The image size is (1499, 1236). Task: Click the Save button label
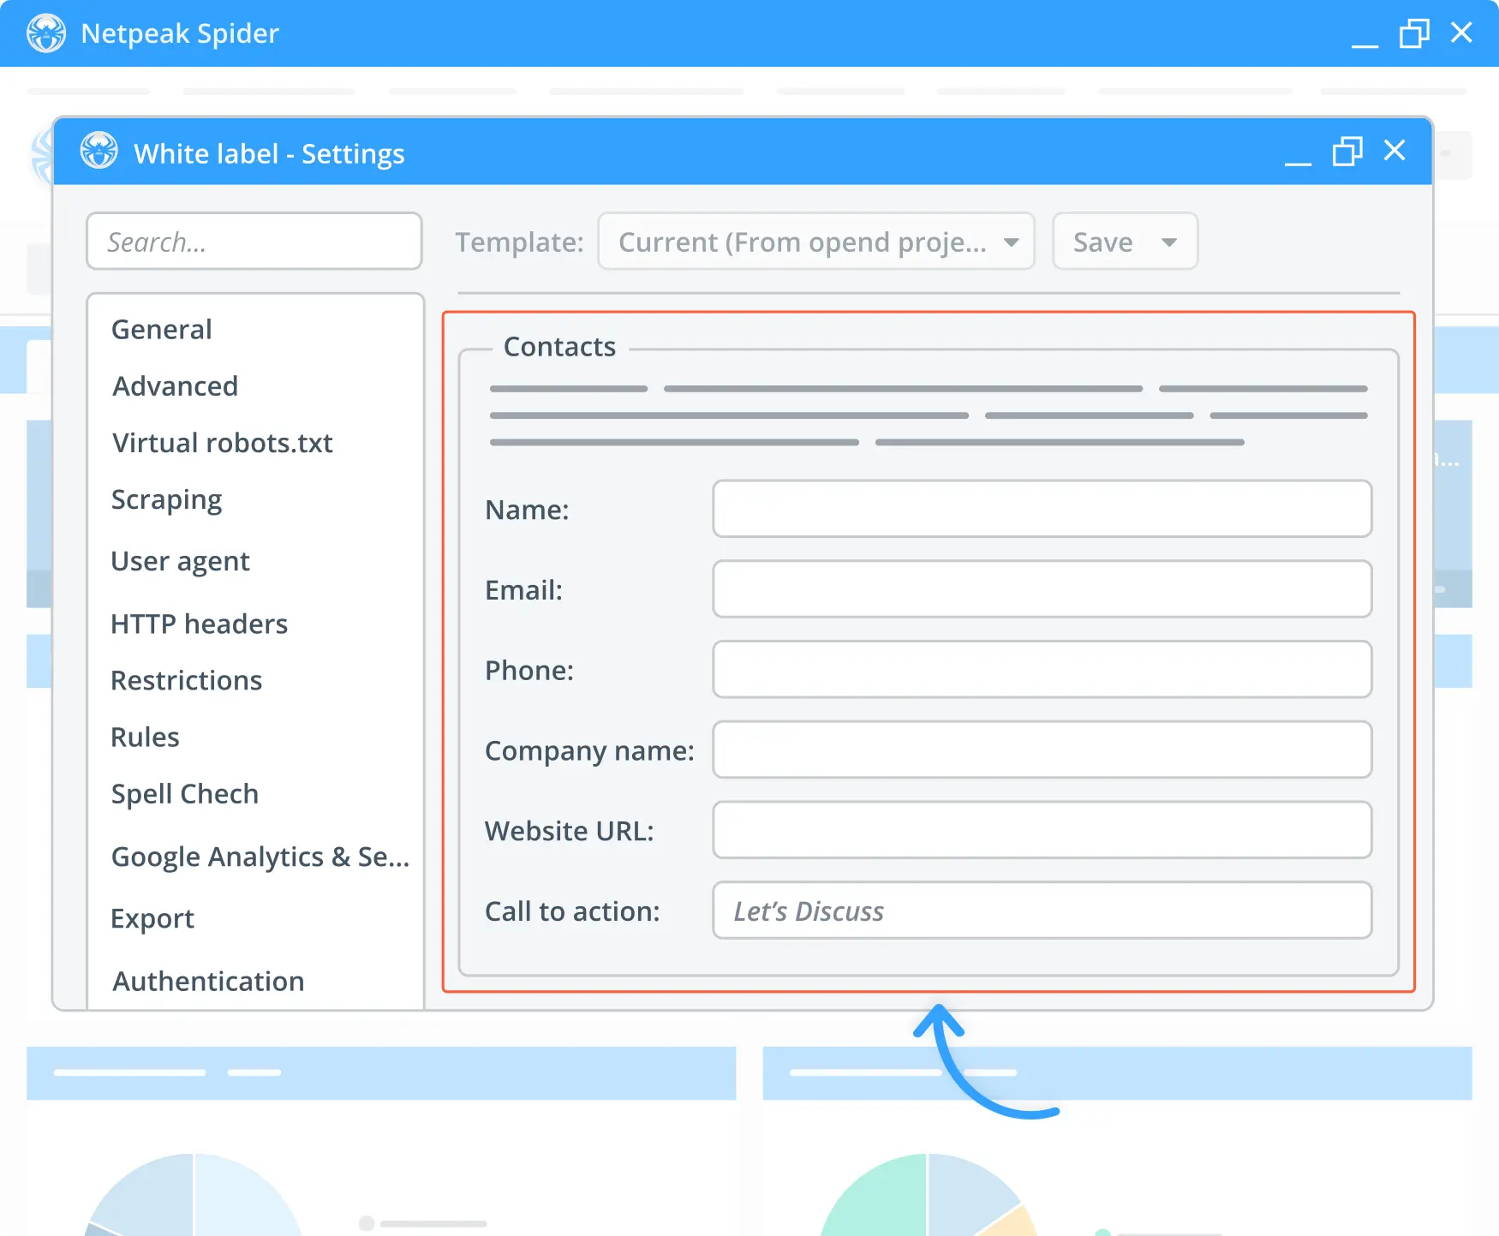click(1102, 242)
